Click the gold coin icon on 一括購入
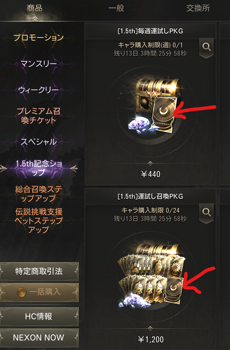The image size is (230, 350). pyautogui.click(x=22, y=292)
